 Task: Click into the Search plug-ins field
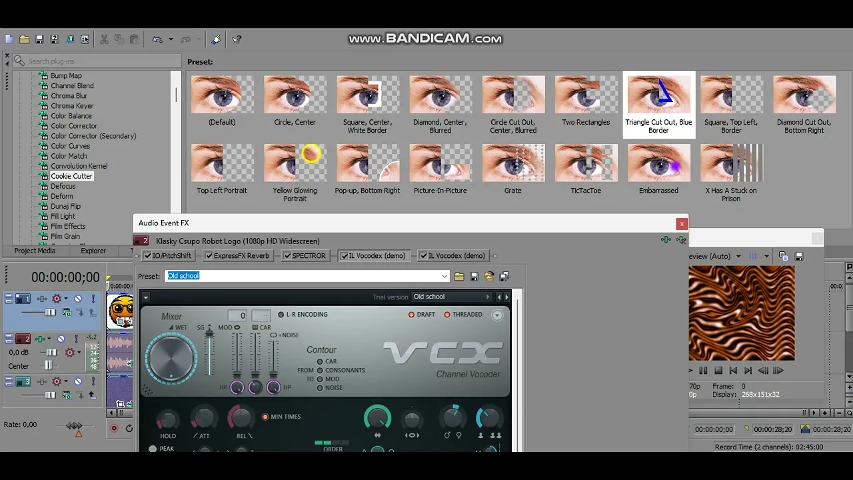tap(97, 61)
